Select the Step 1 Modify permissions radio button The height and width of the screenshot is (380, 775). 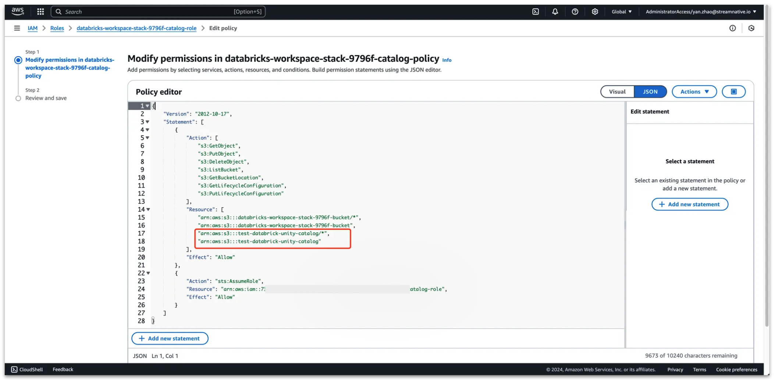[x=18, y=60]
